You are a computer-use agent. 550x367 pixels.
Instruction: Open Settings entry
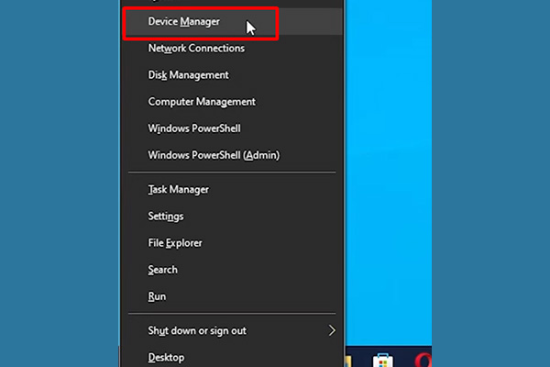[x=232, y=217]
